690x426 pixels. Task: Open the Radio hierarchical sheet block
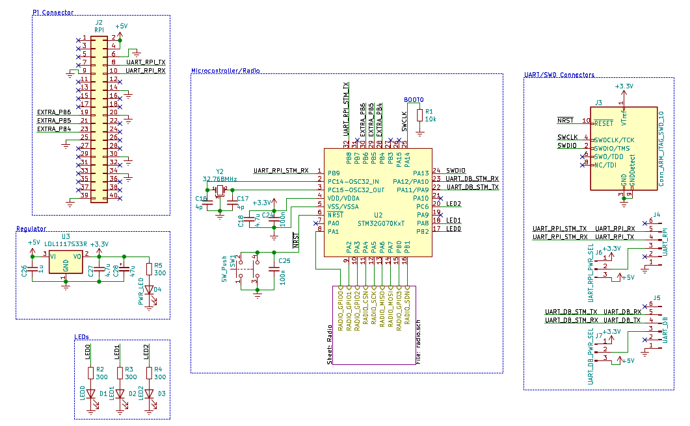point(374,325)
